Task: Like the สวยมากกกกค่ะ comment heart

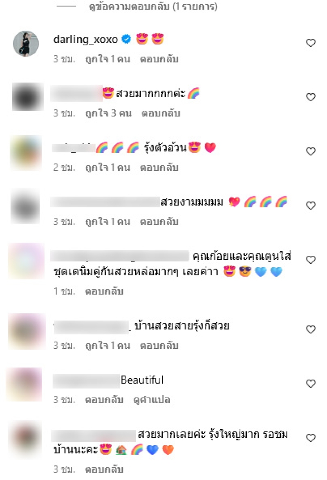Action: (x=311, y=97)
